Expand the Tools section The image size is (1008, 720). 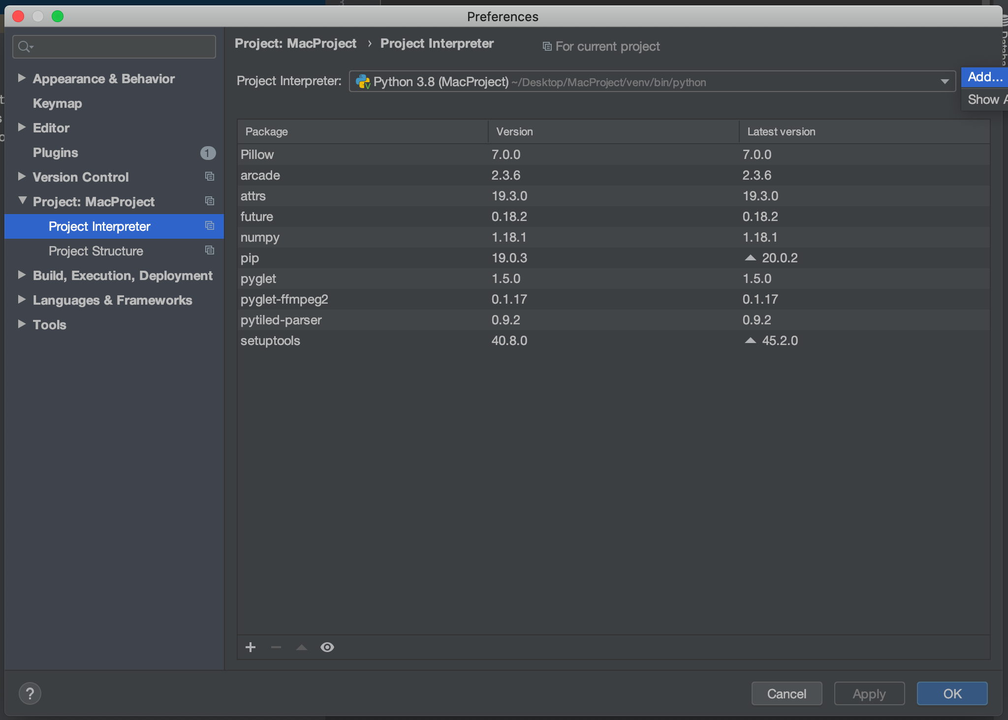pyautogui.click(x=22, y=324)
